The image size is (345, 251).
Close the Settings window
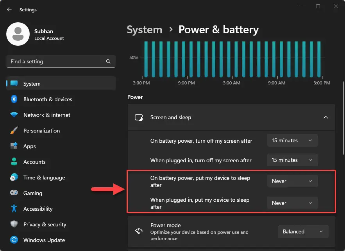coord(336,6)
